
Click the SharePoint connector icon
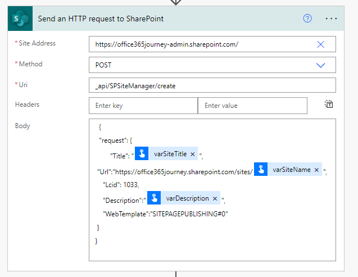click(20, 19)
